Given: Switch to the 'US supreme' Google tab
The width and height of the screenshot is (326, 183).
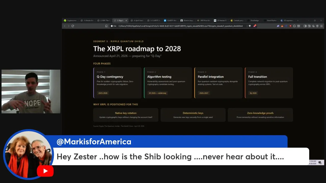Looking at the screenshot, I should tap(287, 21).
